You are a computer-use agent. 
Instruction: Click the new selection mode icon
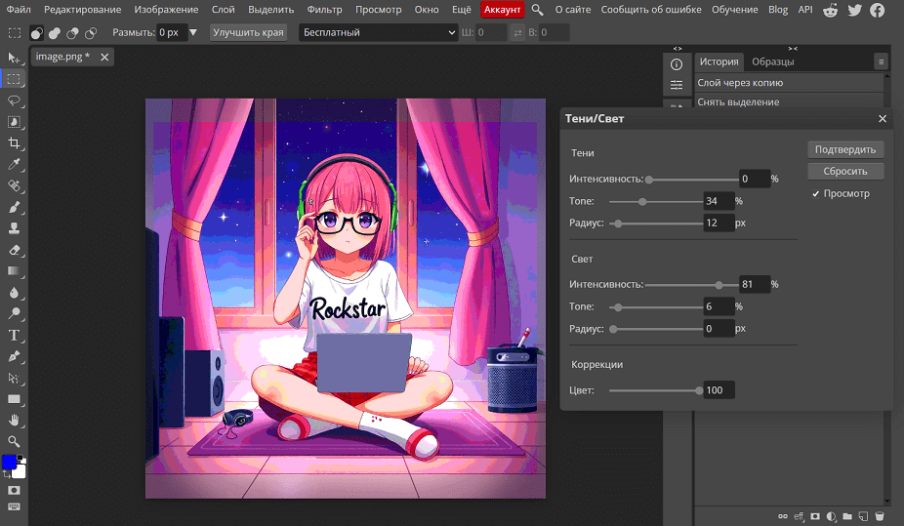coord(37,32)
